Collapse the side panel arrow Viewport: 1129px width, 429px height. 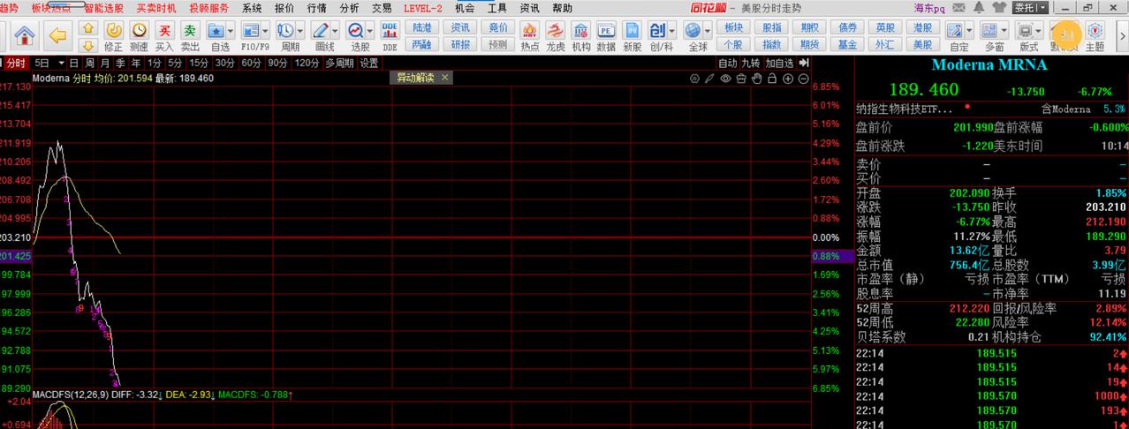(804, 64)
